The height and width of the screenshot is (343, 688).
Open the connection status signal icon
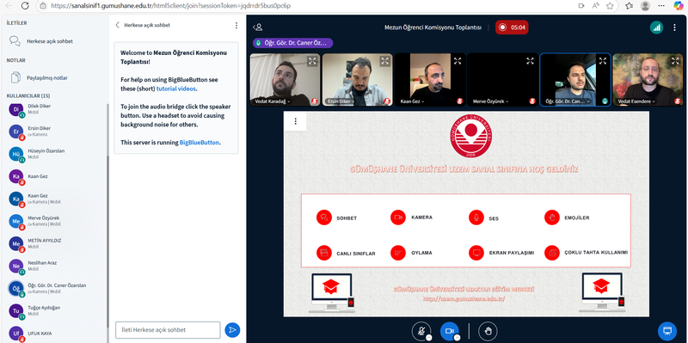coord(656,28)
